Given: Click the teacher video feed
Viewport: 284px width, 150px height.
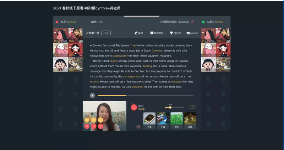Looking at the screenshot, I should pyautogui.click(x=104, y=116).
